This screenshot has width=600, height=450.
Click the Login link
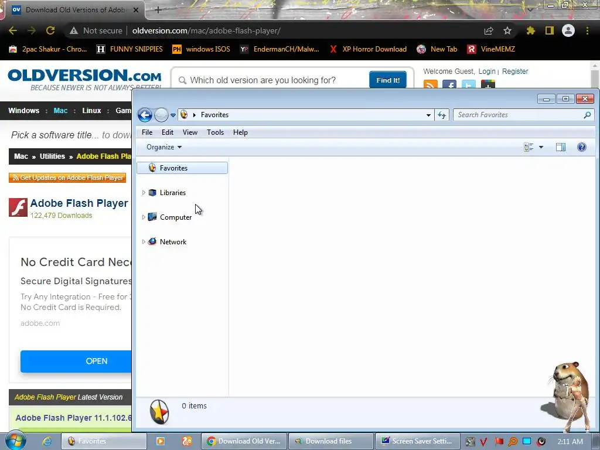click(x=487, y=71)
